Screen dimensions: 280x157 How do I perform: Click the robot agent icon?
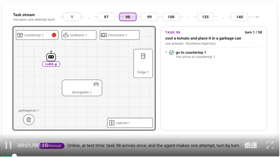pyautogui.click(x=51, y=56)
